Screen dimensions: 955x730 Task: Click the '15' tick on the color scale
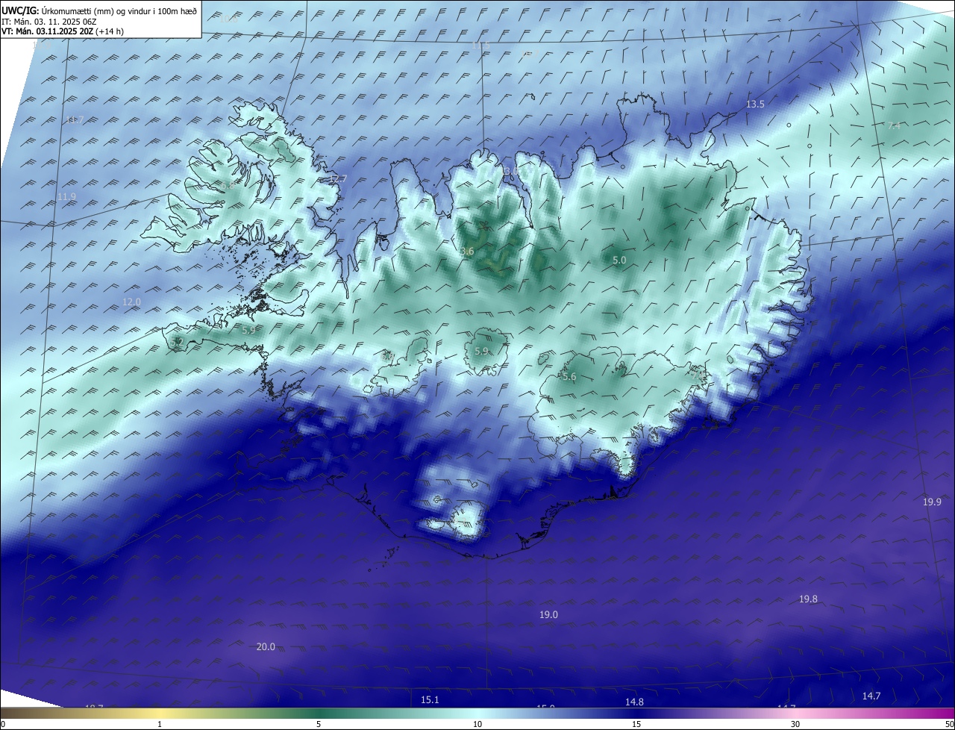pyautogui.click(x=636, y=725)
